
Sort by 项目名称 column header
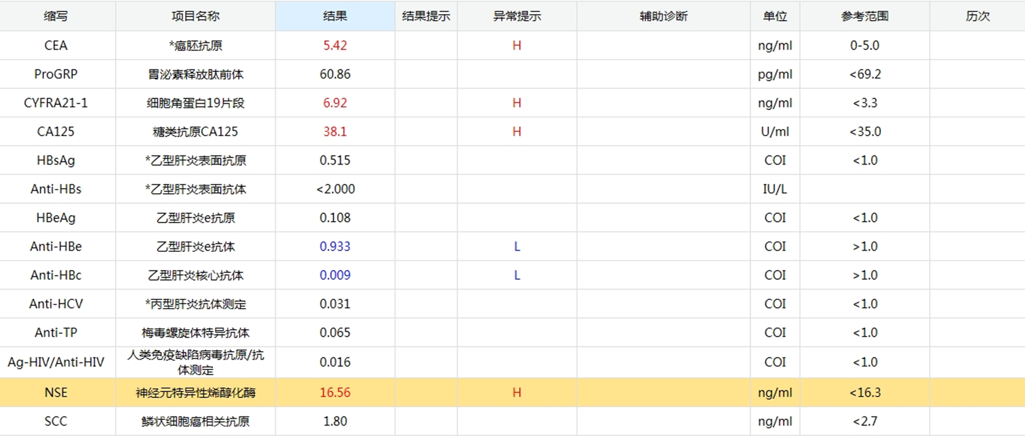point(195,16)
